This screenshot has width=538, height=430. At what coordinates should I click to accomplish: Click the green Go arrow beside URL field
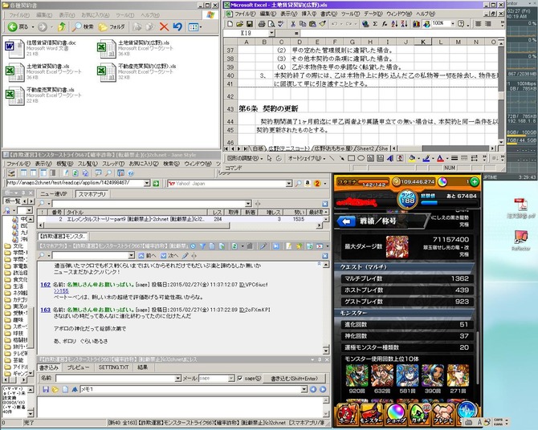pos(156,184)
